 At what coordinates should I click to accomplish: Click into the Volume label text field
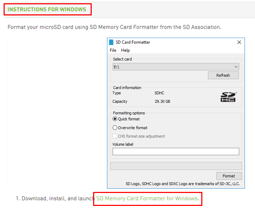coord(176,152)
